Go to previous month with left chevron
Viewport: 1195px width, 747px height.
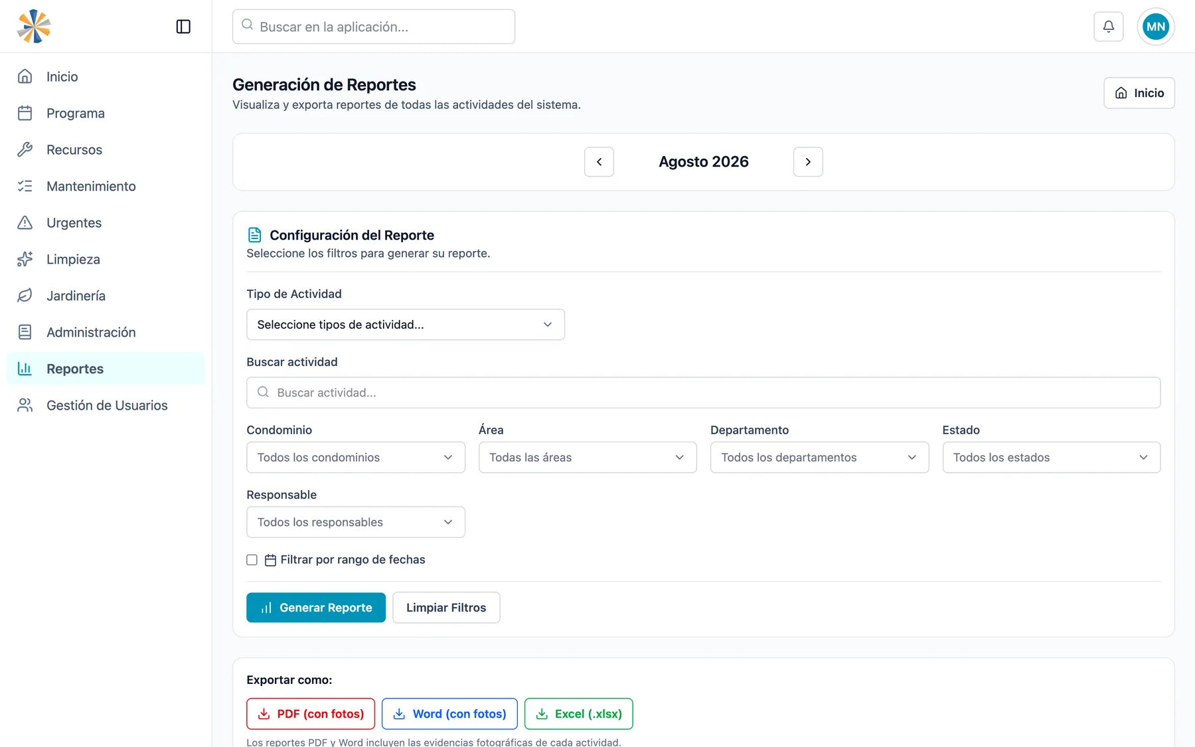599,162
